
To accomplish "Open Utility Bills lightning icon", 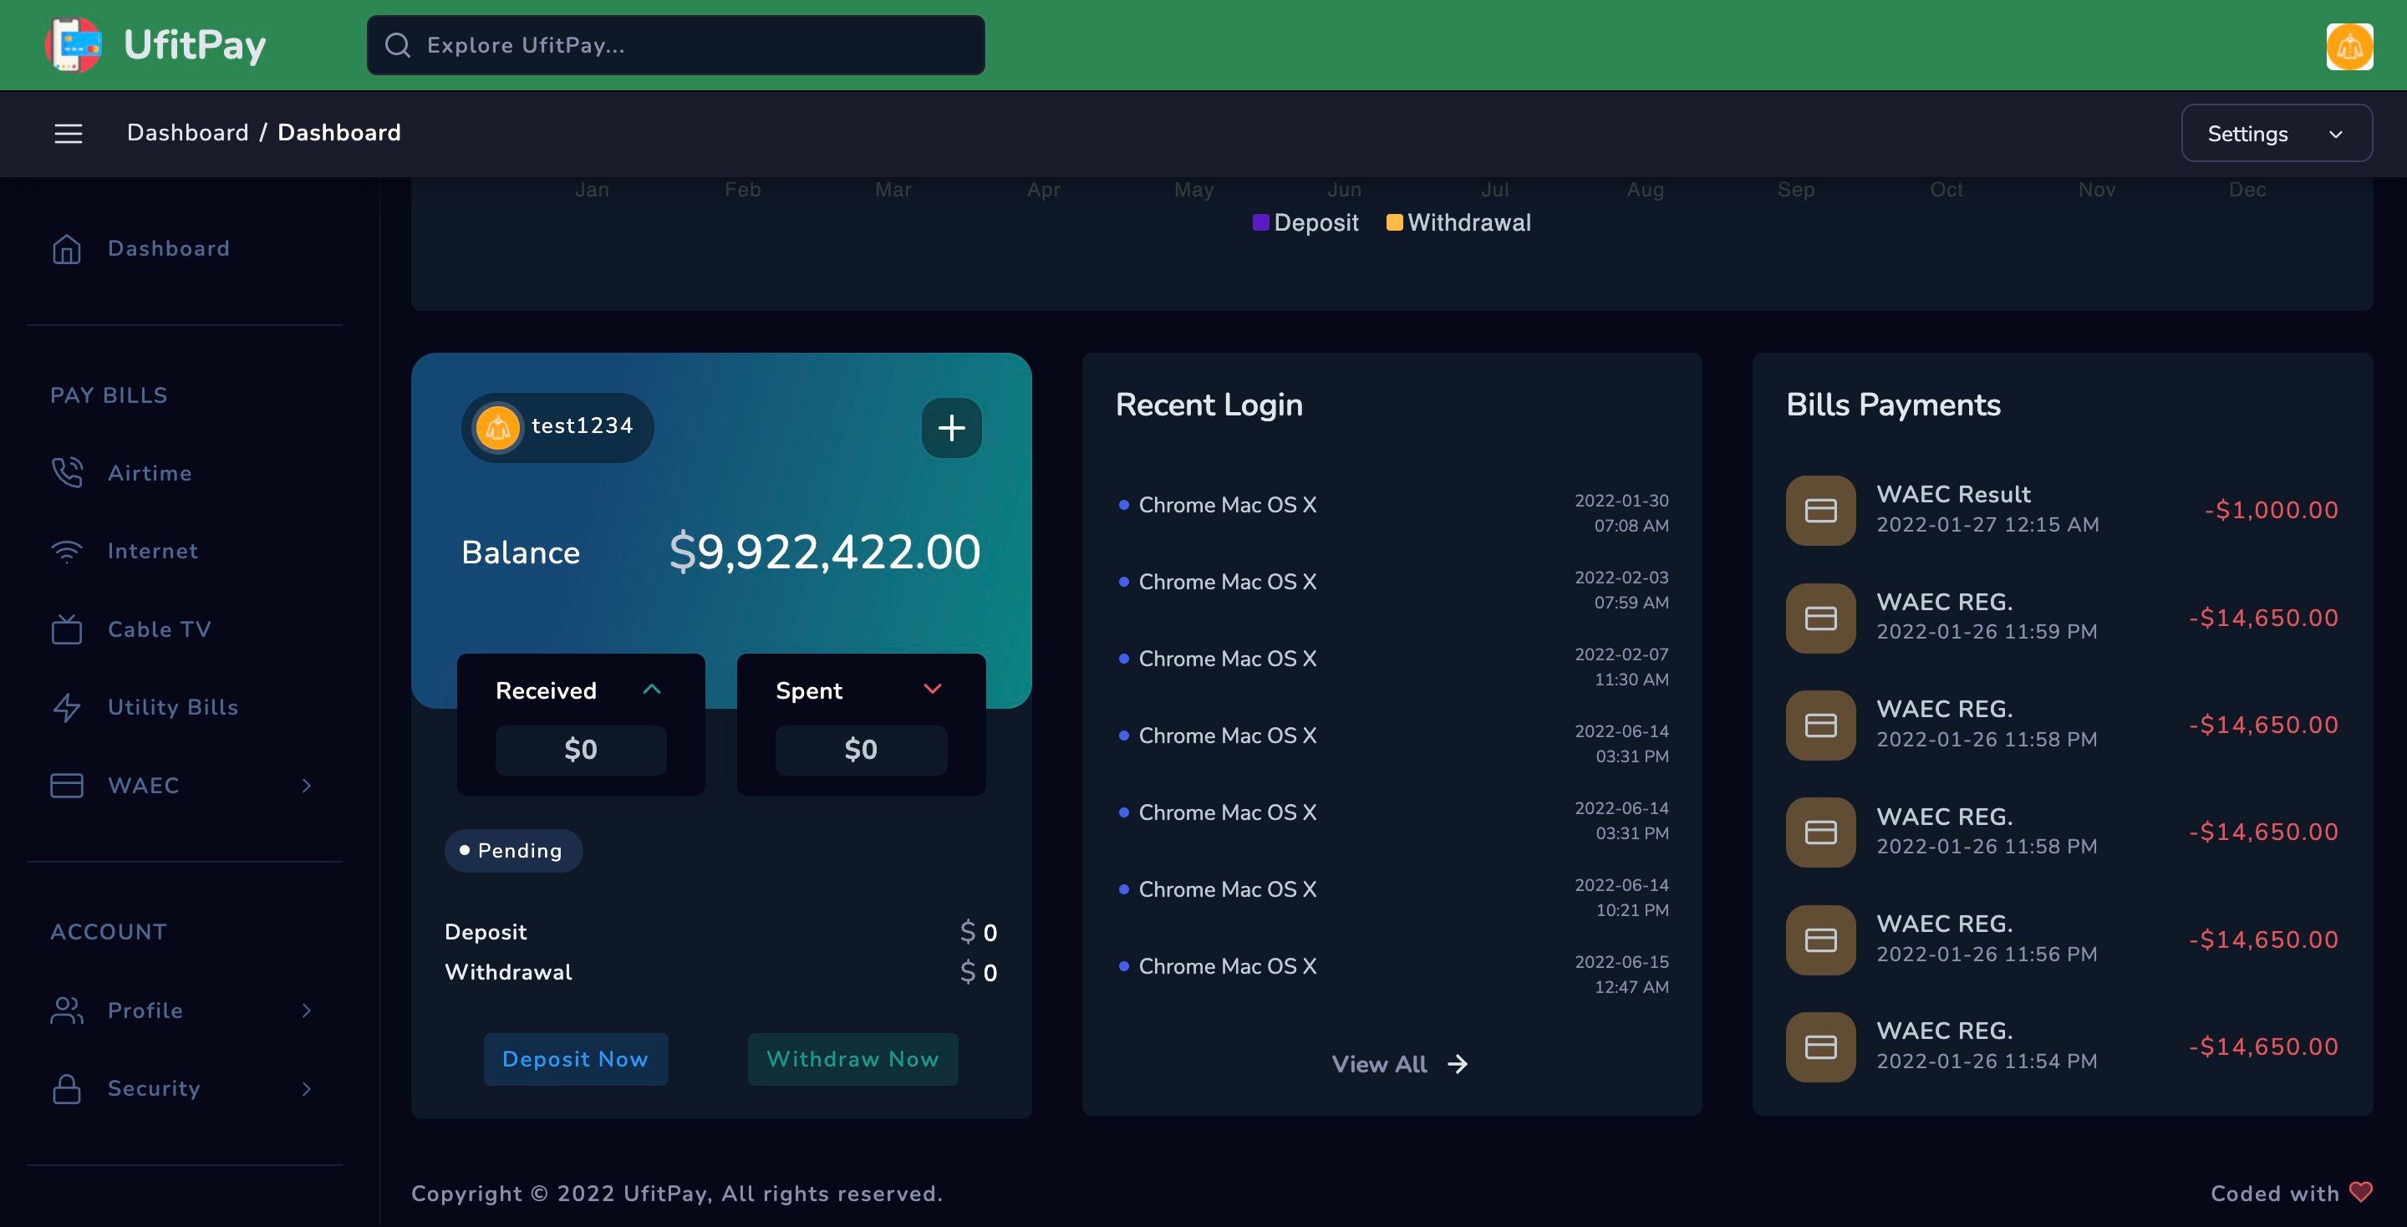I will [66, 707].
